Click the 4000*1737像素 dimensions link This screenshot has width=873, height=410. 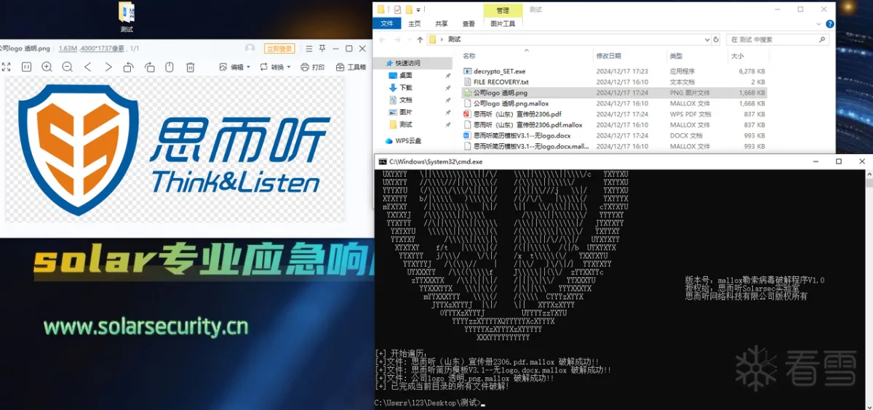(x=102, y=49)
